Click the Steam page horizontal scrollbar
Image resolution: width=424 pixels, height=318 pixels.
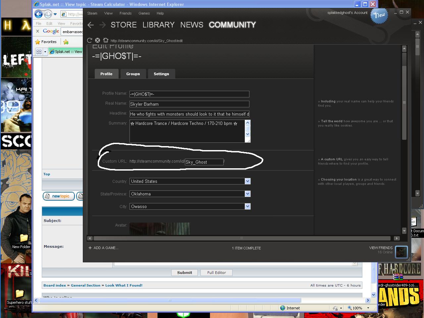click(242, 238)
